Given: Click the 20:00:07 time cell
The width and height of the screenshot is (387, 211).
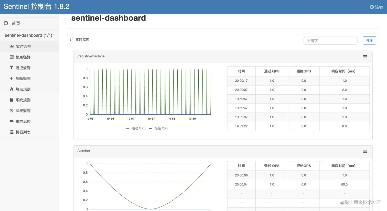Looking at the screenshot, I should (241, 90).
